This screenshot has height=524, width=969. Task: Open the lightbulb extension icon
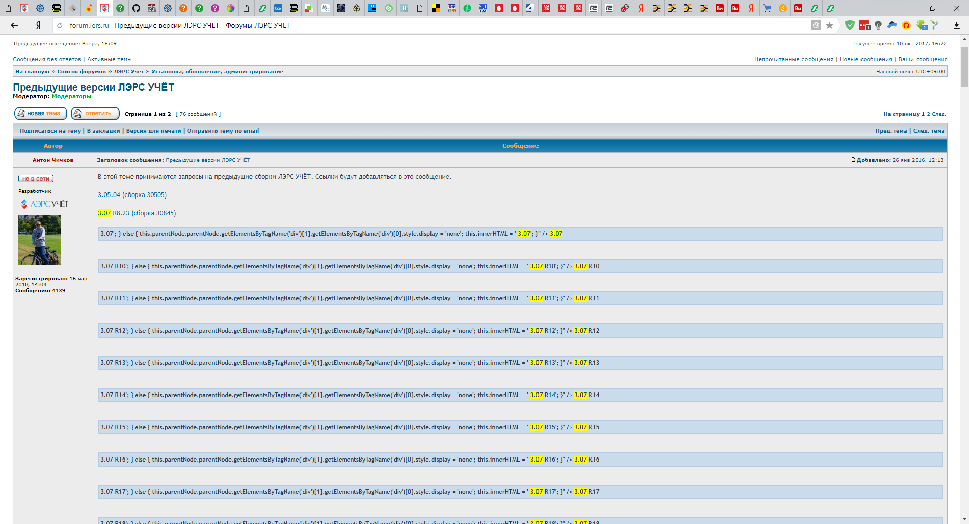878,25
